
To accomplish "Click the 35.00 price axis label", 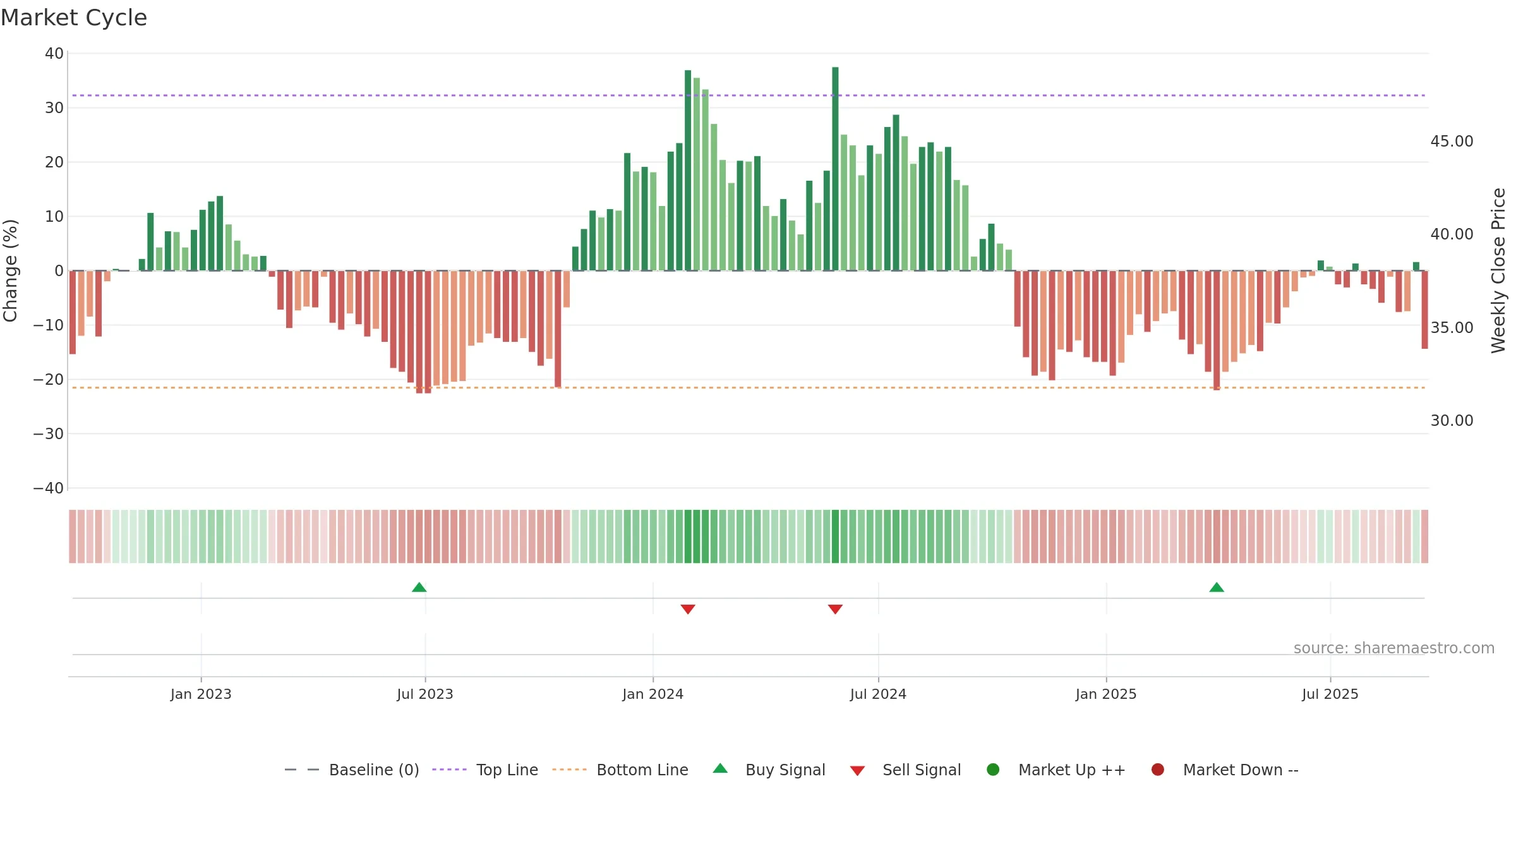I will 1452,328.
